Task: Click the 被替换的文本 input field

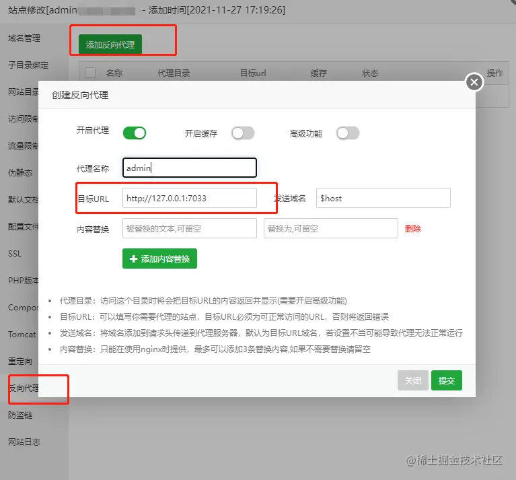Action: [x=190, y=228]
